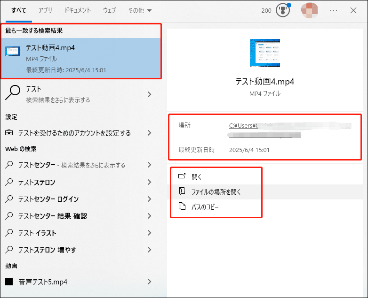368x298 pixels.
Task: Expand the テストセンター 結果 確認 arrow
Action: [x=149, y=216]
